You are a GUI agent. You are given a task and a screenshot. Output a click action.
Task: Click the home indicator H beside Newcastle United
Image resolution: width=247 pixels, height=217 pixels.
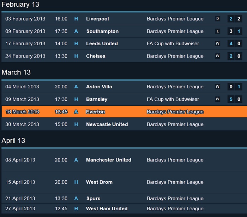[x=76, y=124]
